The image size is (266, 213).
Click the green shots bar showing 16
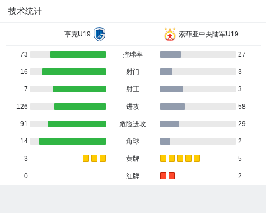(x=74, y=72)
